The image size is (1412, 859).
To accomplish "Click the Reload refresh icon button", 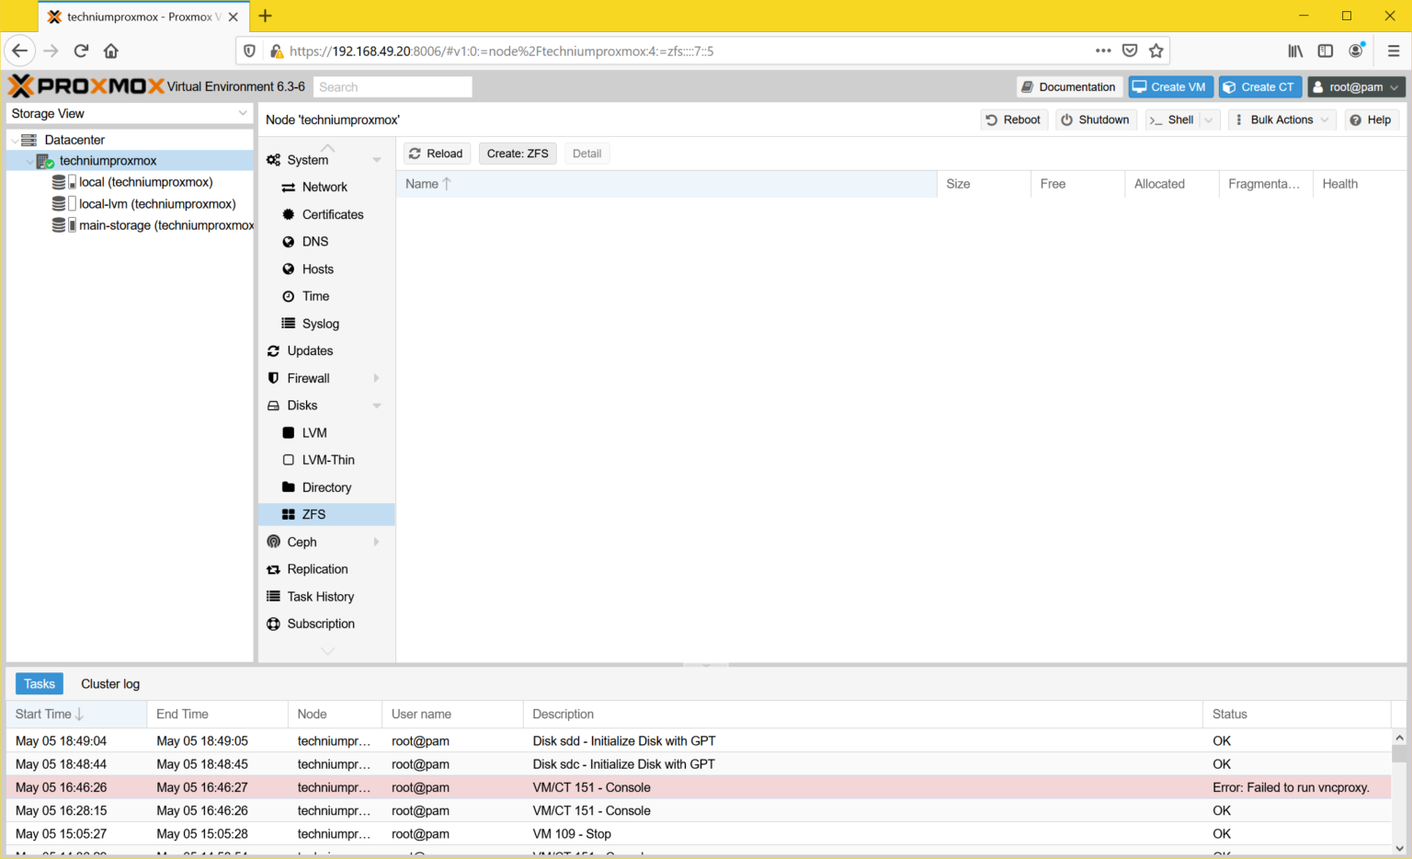I will pos(436,154).
